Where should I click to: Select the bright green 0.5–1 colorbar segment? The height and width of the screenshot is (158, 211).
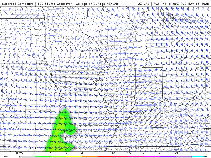43,157
